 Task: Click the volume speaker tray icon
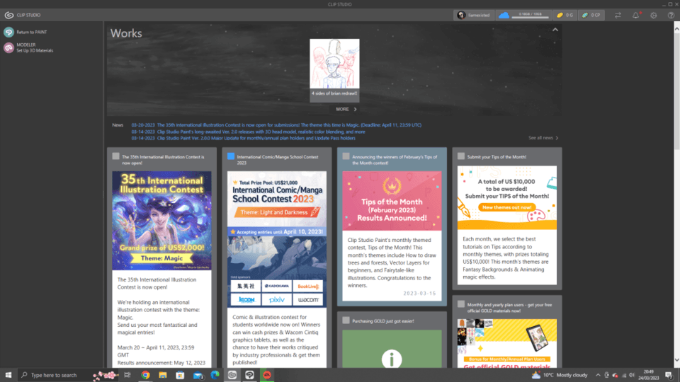tap(632, 375)
